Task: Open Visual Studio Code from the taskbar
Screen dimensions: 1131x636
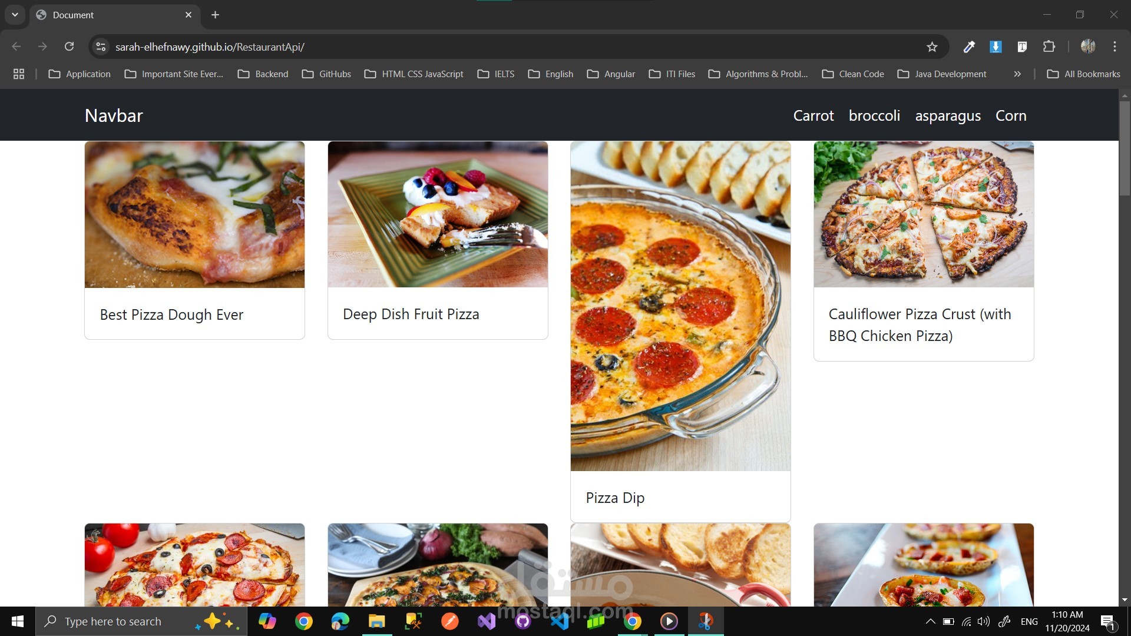Action: [559, 621]
